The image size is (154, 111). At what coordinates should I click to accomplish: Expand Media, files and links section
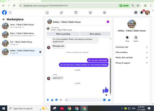132,57
